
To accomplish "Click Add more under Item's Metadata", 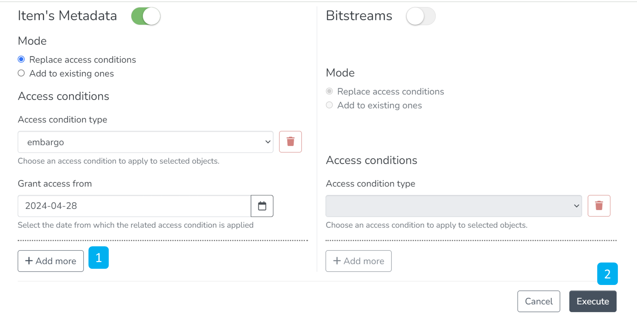I will click(51, 261).
